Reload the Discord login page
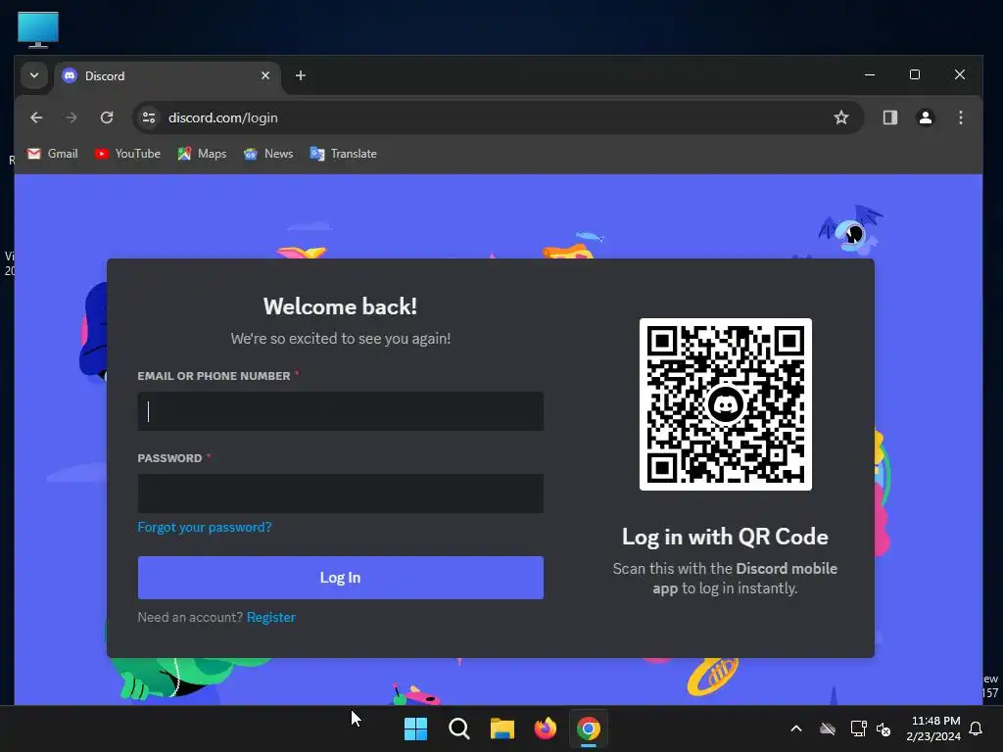 click(107, 117)
